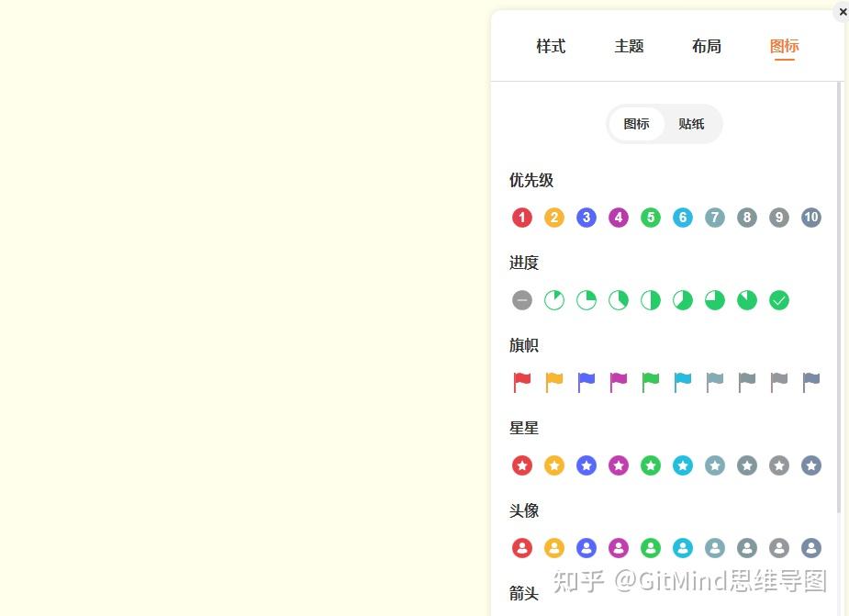This screenshot has height=616, width=849.
Task: Toggle the 图标 segment on
Action: [636, 124]
